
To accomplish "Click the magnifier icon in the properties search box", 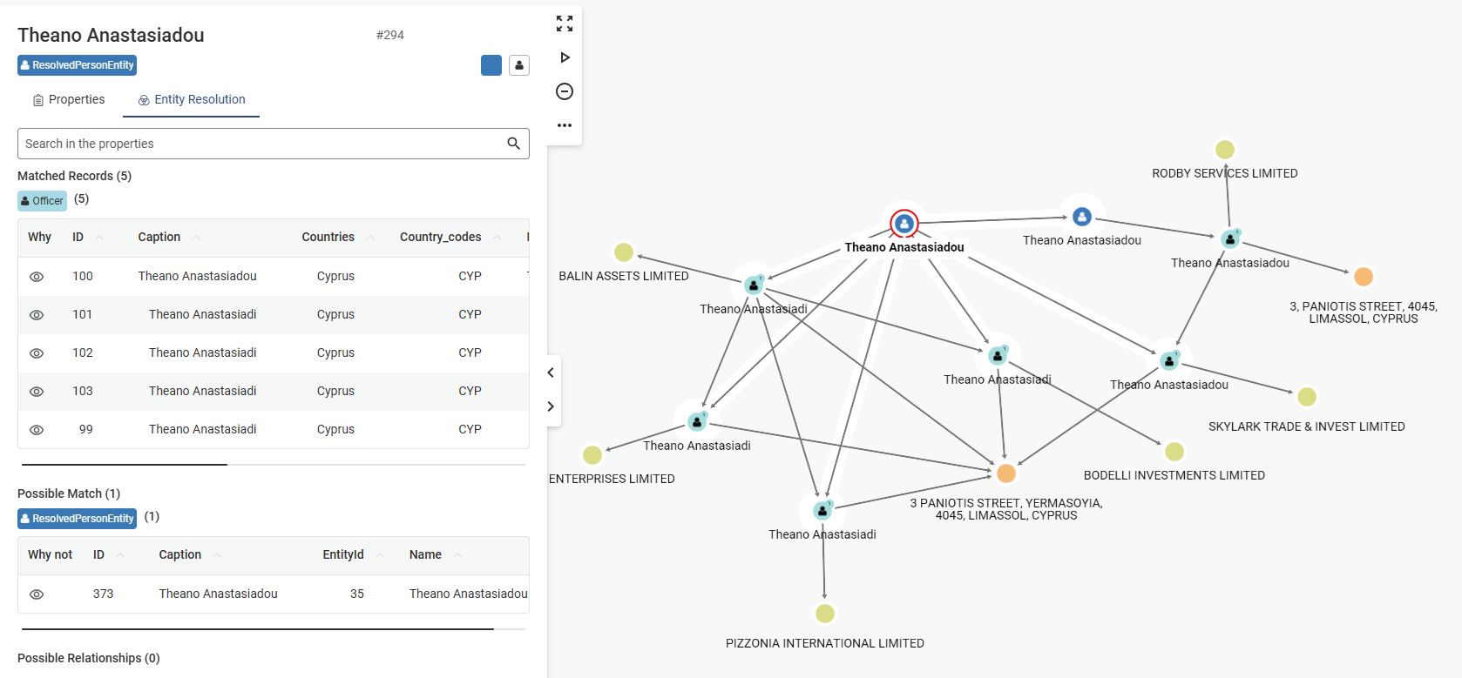I will click(513, 144).
